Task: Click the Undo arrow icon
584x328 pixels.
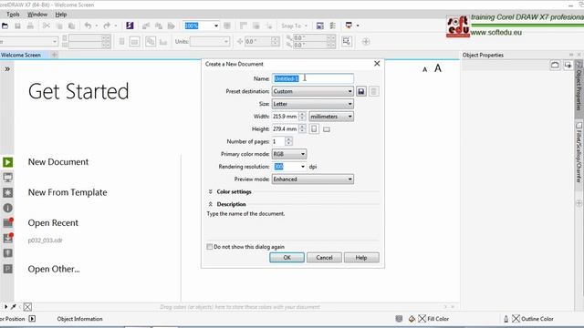Action: [x=88, y=26]
